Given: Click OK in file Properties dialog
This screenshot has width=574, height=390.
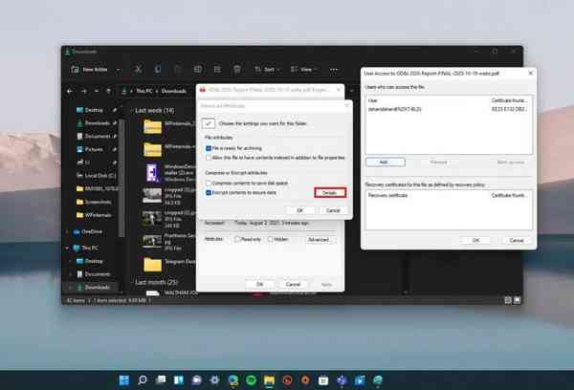Looking at the screenshot, I should coord(259,284).
